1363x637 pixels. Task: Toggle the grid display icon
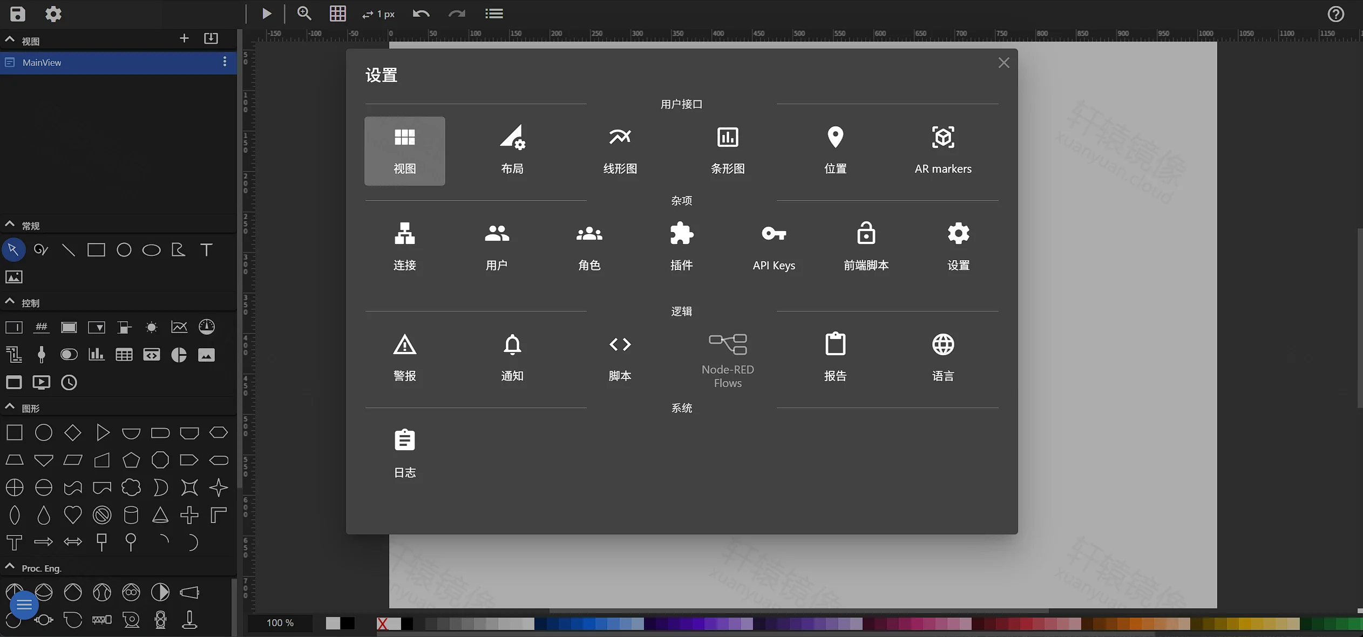tap(338, 13)
